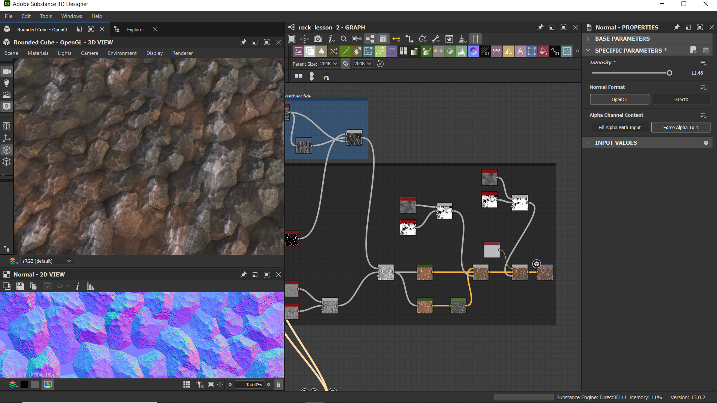This screenshot has width=717, height=403.
Task: Click the DirectX normal format button
Action: pos(680,100)
